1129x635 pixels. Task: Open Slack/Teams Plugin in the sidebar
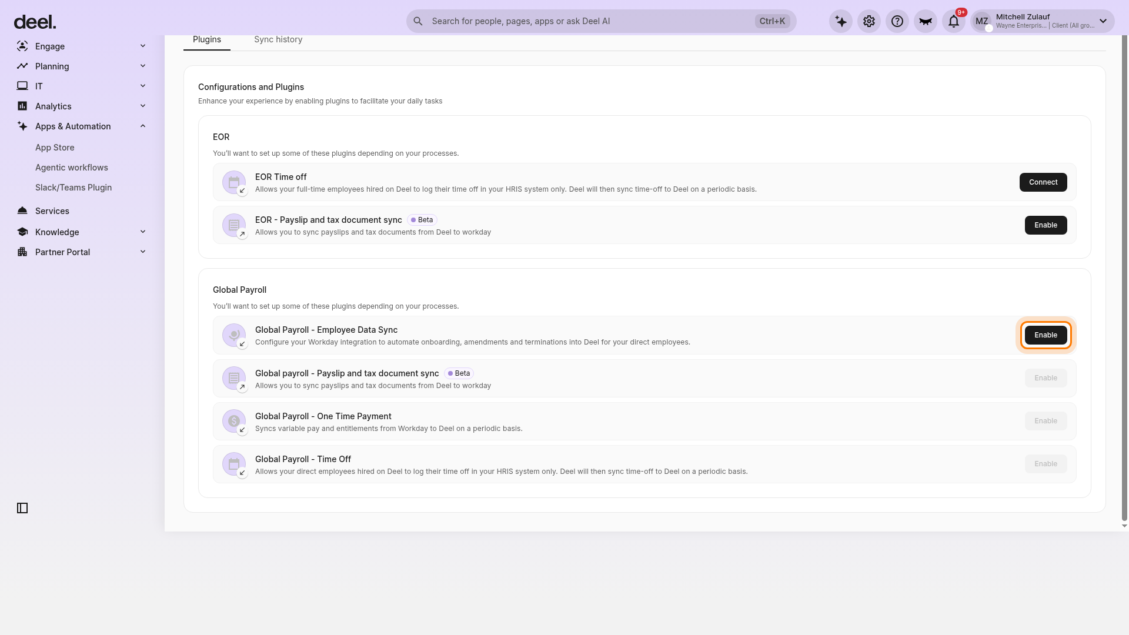[74, 188]
